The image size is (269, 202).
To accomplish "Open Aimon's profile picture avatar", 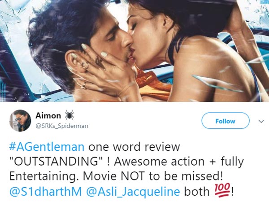I will coord(20,121).
